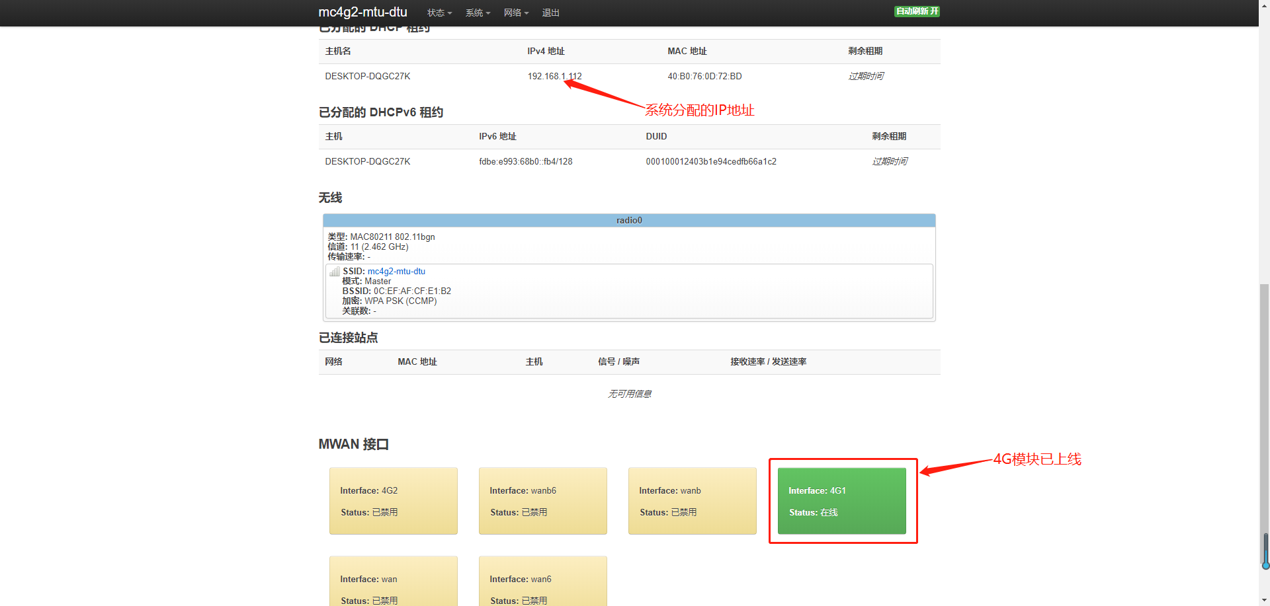This screenshot has width=1270, height=606.
Task: Click BSSID 0C:EF:AF:CF:E1:B2 text
Action: 396,291
